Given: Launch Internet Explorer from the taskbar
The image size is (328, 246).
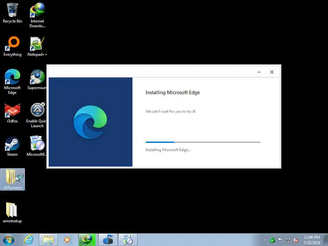Looking at the screenshot, I should point(29,240).
